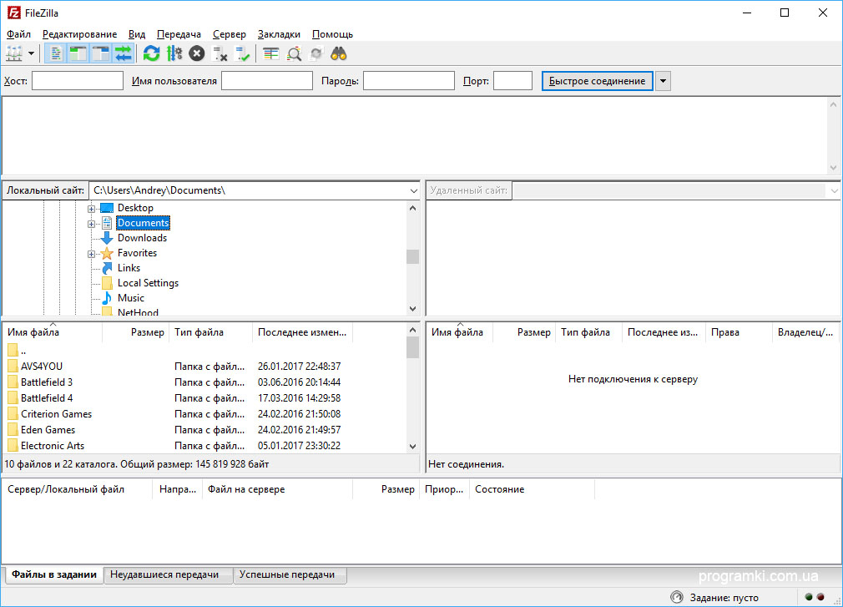This screenshot has width=843, height=607.
Task: Sort queue by Состояние column
Action: 532,489
